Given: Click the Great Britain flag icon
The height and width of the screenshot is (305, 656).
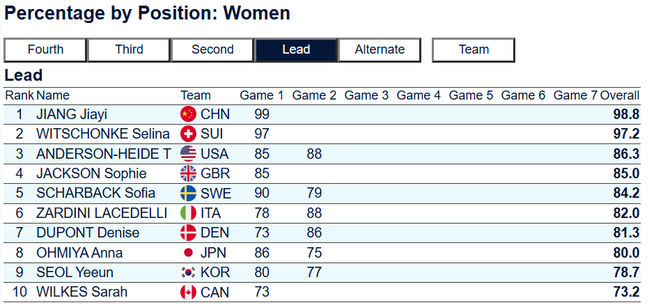Looking at the screenshot, I should pyautogui.click(x=188, y=173).
